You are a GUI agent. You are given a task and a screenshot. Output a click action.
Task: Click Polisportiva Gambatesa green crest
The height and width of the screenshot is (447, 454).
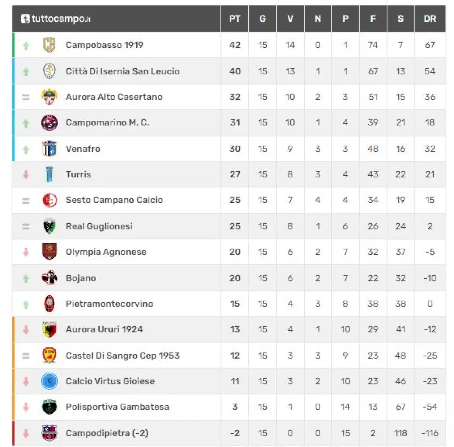tap(49, 407)
